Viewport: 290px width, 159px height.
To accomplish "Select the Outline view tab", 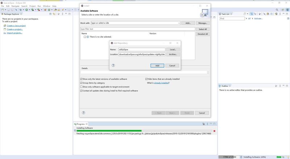I will coord(224,86).
